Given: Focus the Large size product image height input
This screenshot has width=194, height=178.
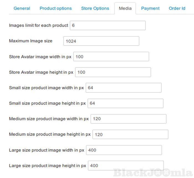Looking at the screenshot, I should click(126, 166).
